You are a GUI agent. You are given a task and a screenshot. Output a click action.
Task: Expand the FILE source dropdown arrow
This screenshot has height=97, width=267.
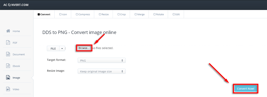click(62, 49)
